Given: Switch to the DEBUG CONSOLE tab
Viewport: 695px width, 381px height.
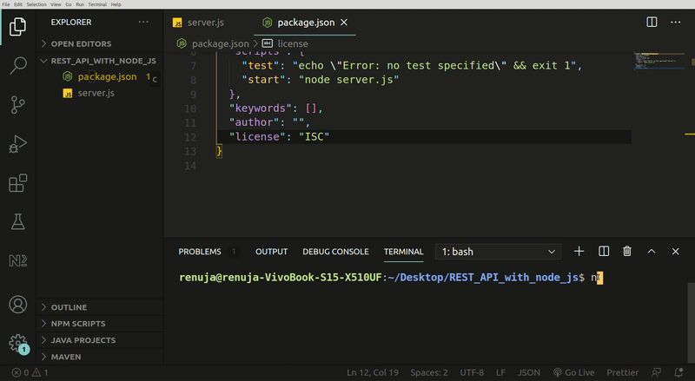Looking at the screenshot, I should pos(335,252).
